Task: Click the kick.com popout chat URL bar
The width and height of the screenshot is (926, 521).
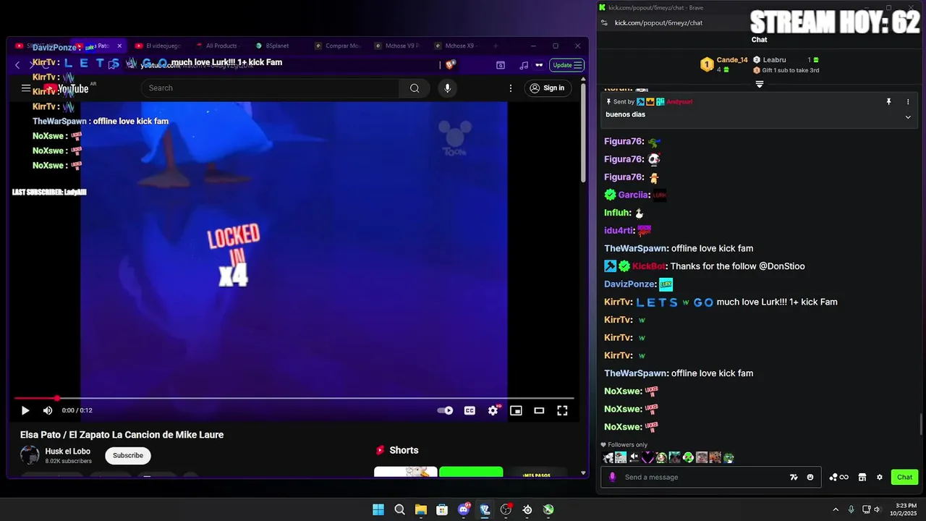Action: point(658,22)
